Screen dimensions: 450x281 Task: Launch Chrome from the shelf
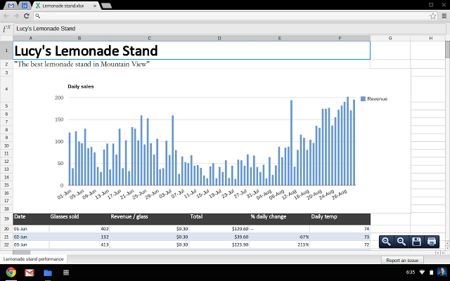click(x=11, y=273)
